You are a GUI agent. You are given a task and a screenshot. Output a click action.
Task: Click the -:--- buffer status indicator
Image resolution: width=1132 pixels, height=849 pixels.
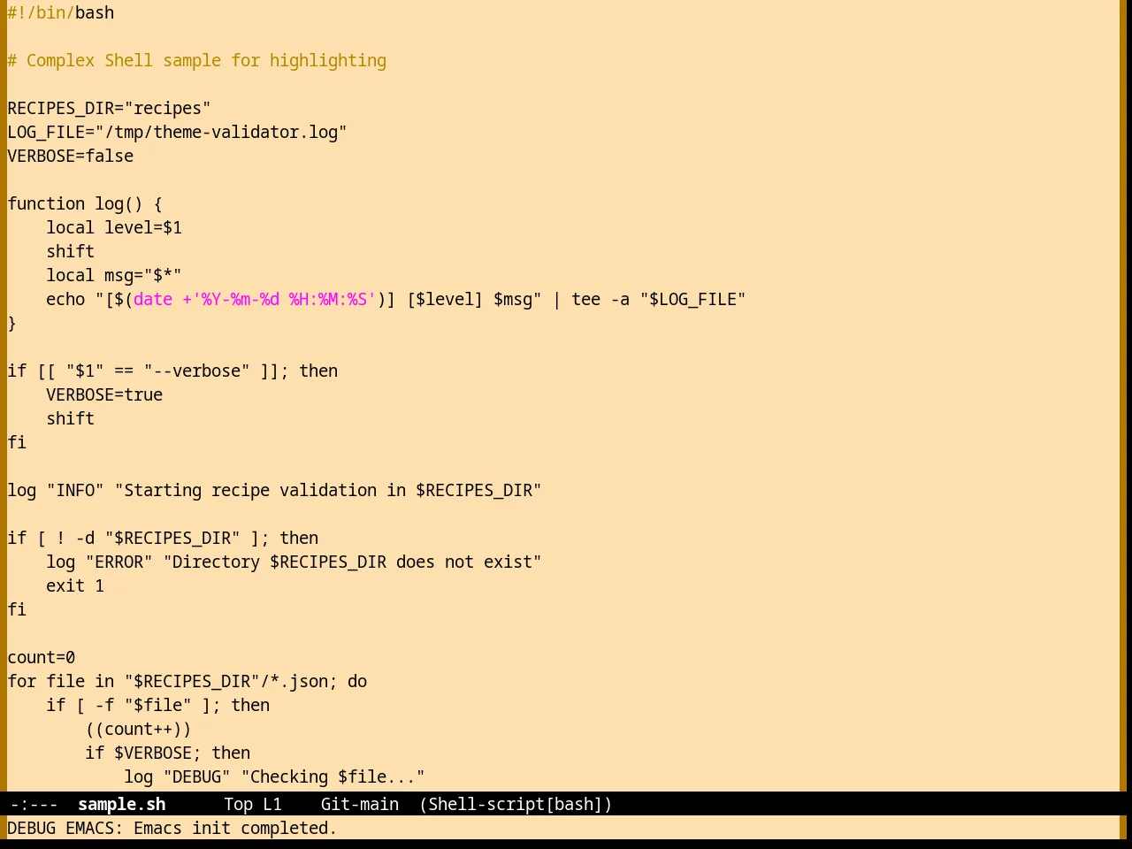coord(34,804)
